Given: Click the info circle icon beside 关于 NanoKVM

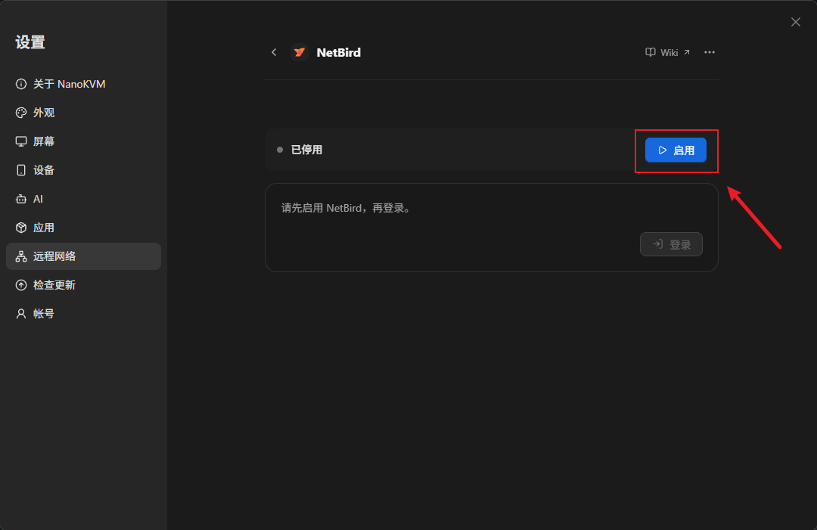Looking at the screenshot, I should (21, 84).
